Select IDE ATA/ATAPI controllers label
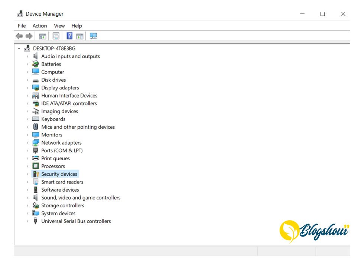 [x=69, y=103]
